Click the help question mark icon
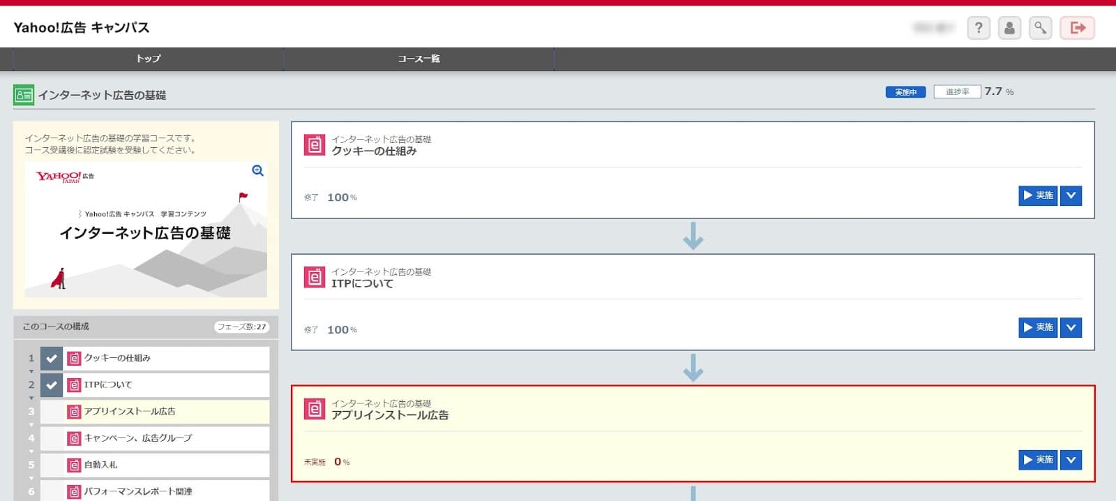 [979, 28]
